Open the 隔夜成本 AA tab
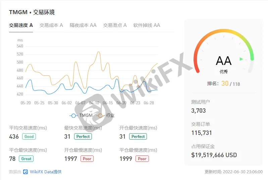Screen dimensions: 268x180 point(83,25)
